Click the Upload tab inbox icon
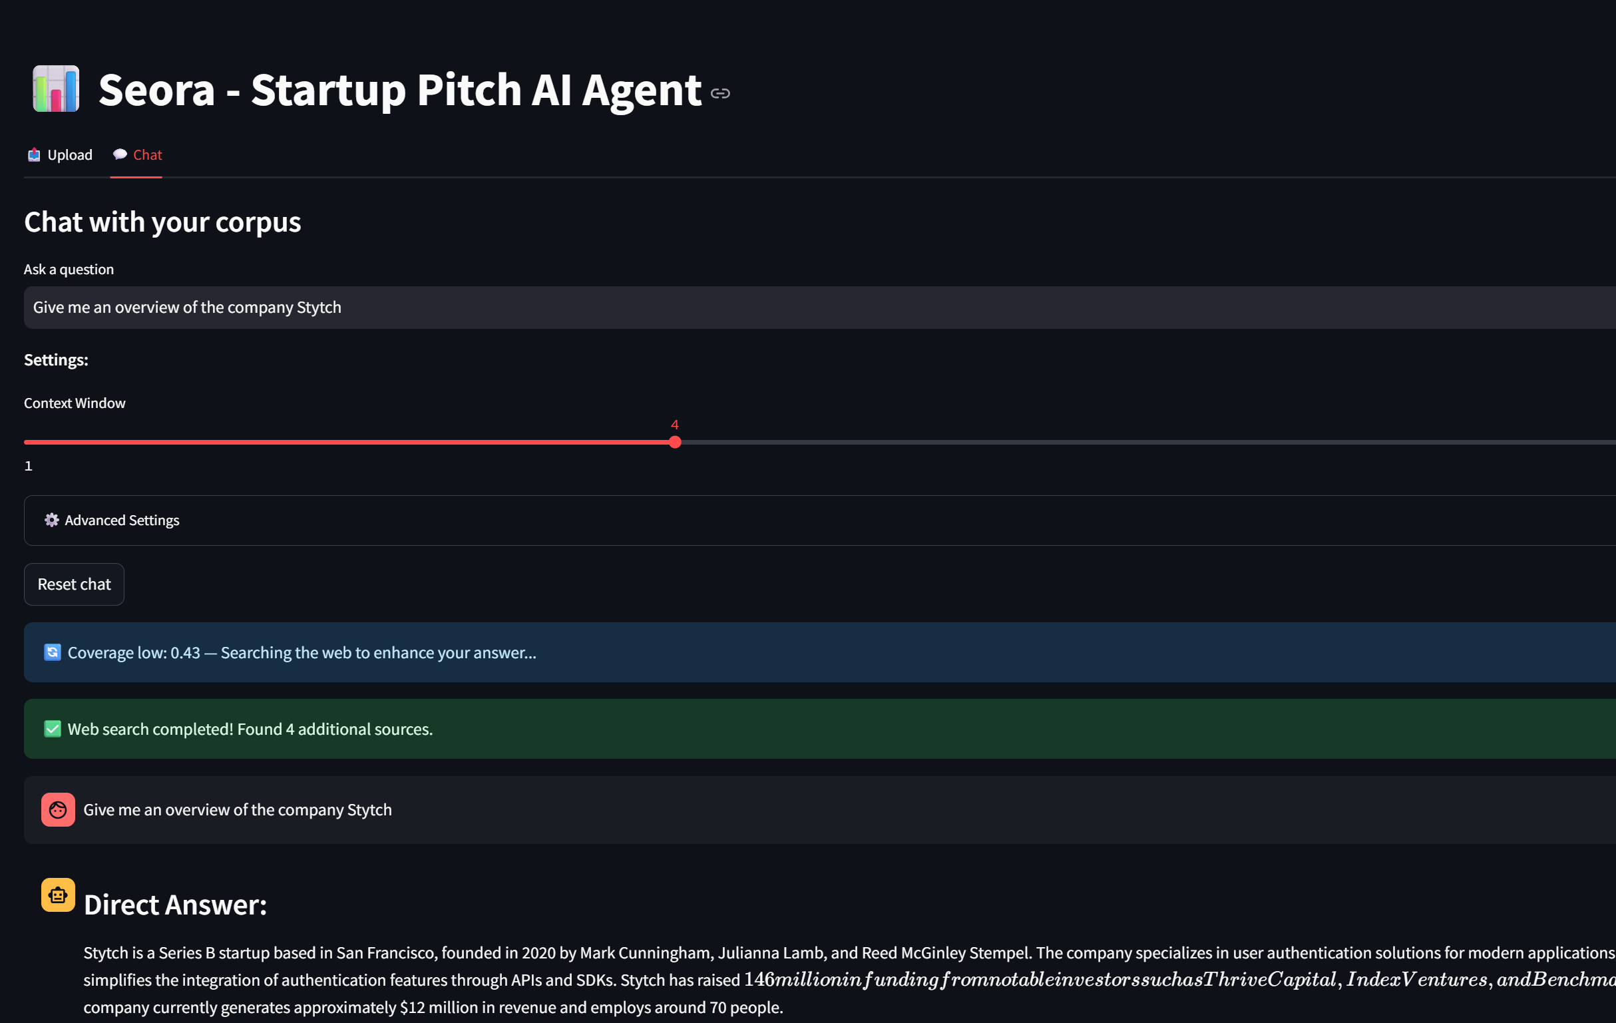The width and height of the screenshot is (1616, 1023). tap(33, 155)
